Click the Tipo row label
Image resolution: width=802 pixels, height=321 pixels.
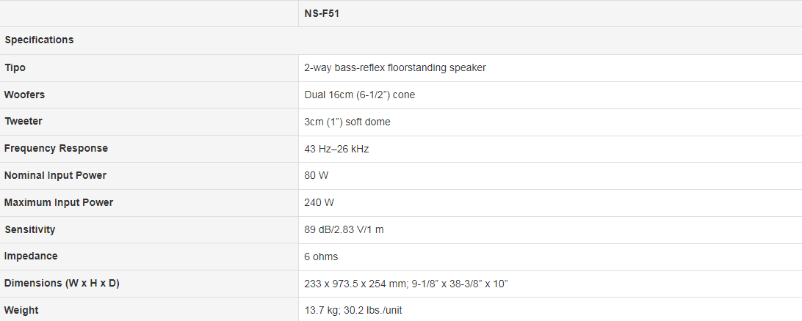click(x=15, y=68)
